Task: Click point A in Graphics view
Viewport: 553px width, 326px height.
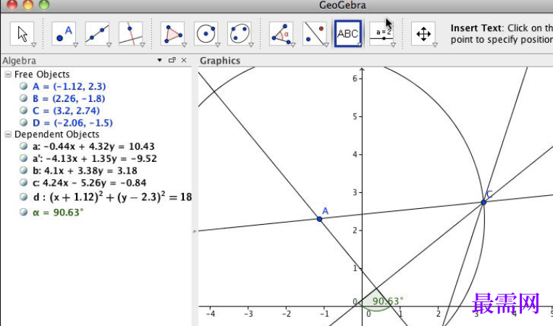Action: click(x=319, y=219)
